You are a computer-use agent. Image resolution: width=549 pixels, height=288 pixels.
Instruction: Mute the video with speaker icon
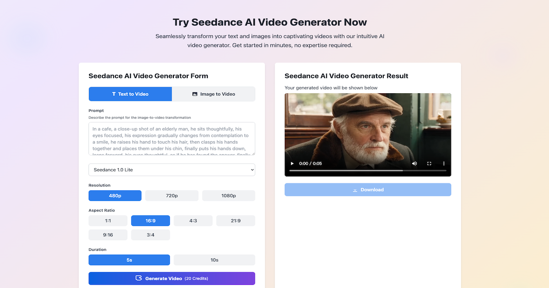pyautogui.click(x=414, y=163)
